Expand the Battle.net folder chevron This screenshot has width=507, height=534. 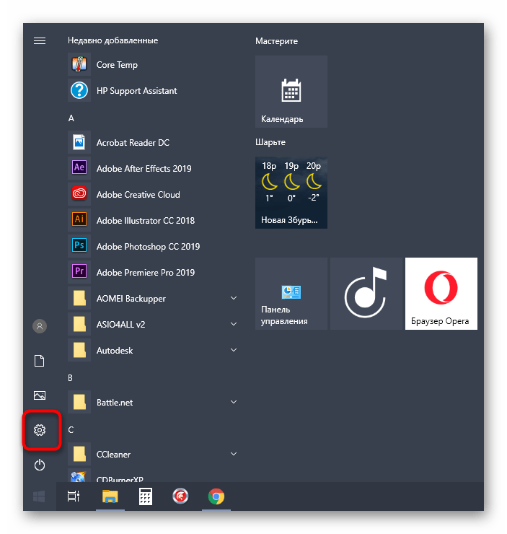pos(234,402)
